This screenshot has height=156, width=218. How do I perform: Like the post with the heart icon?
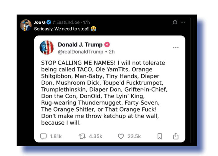121,136
